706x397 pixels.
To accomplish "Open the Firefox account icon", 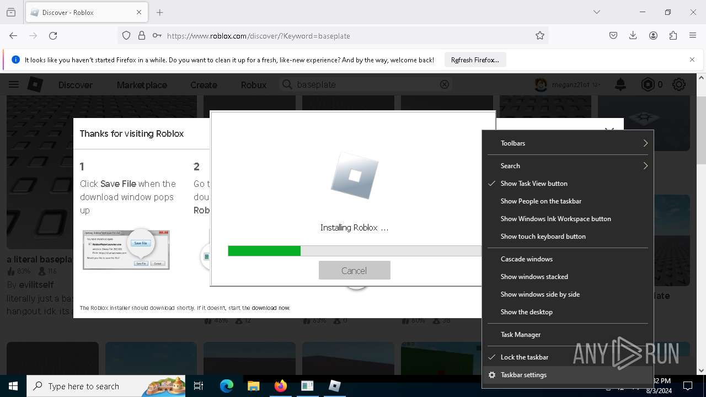I will coord(653,35).
